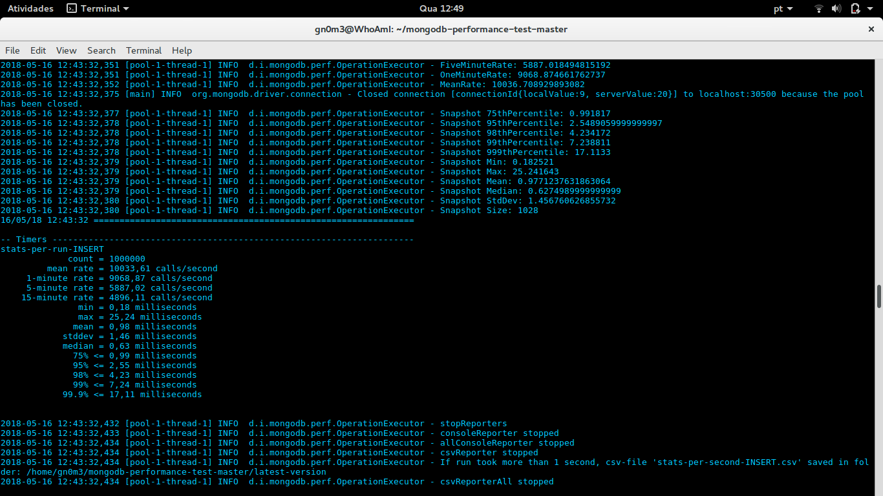Click 'max = 25,24 milliseconds' line

(x=140, y=317)
